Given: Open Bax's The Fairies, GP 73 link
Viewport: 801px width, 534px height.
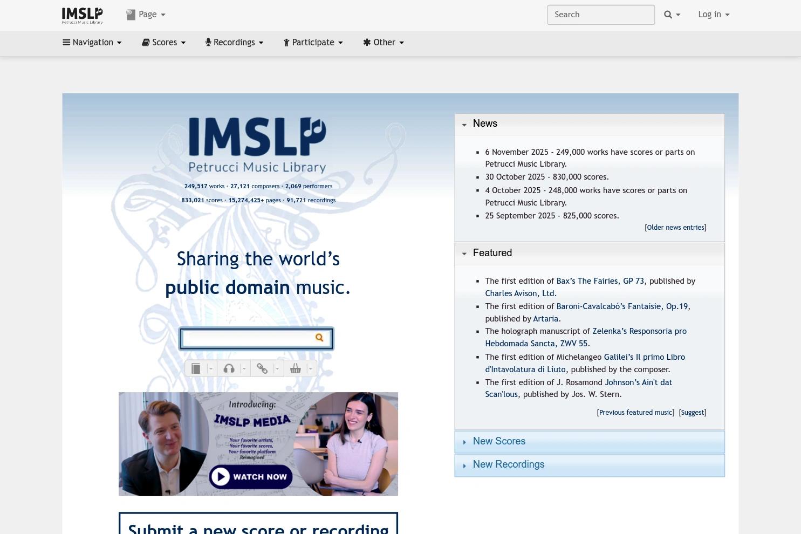Looking at the screenshot, I should coord(600,281).
